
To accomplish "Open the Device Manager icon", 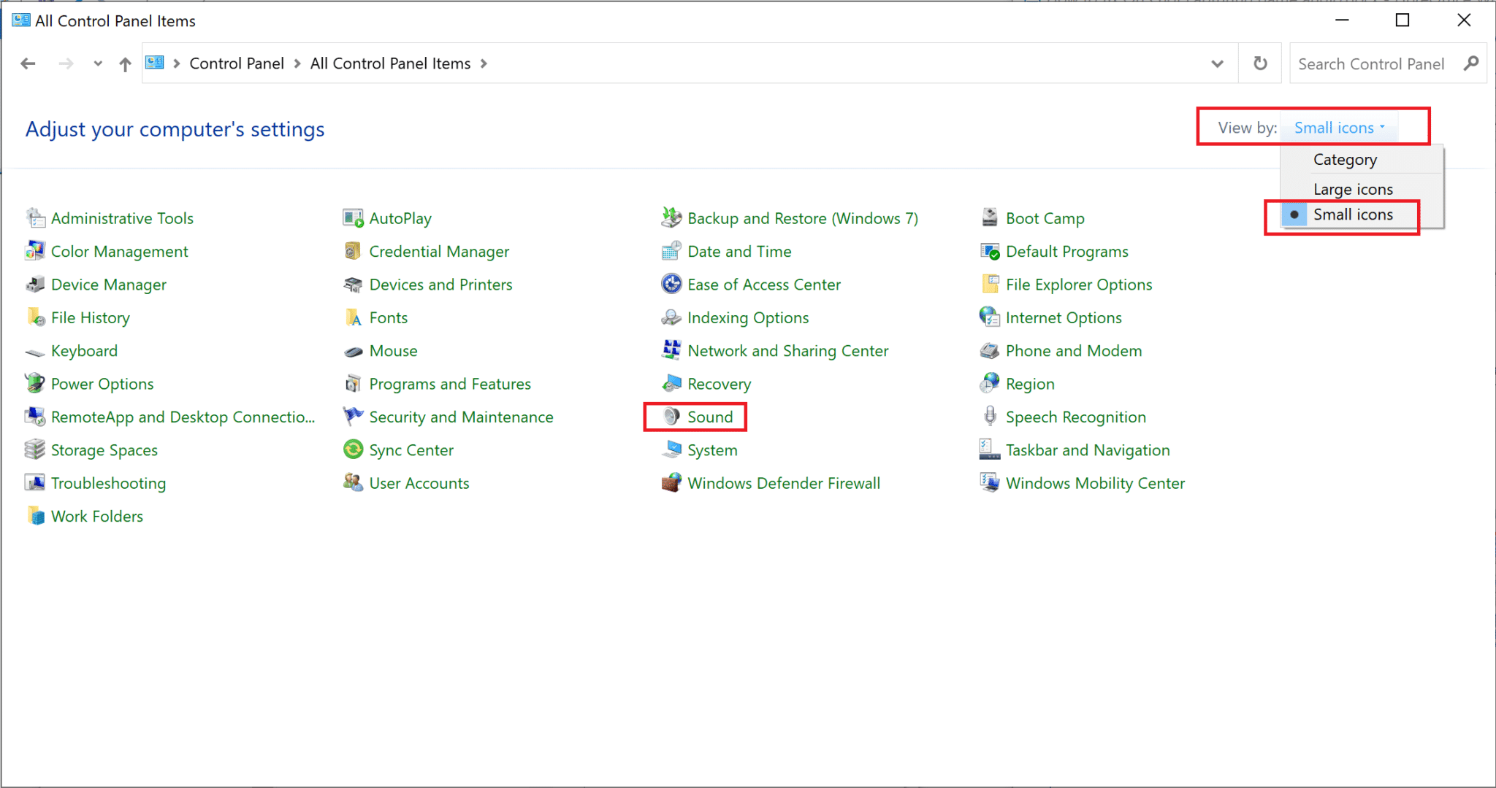I will point(34,285).
